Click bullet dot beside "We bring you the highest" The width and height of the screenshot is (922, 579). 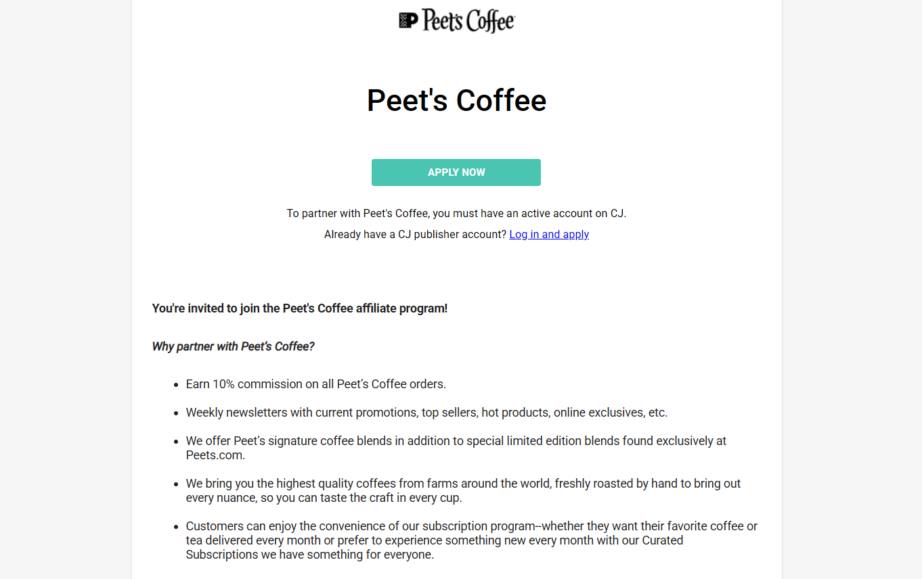pos(177,484)
